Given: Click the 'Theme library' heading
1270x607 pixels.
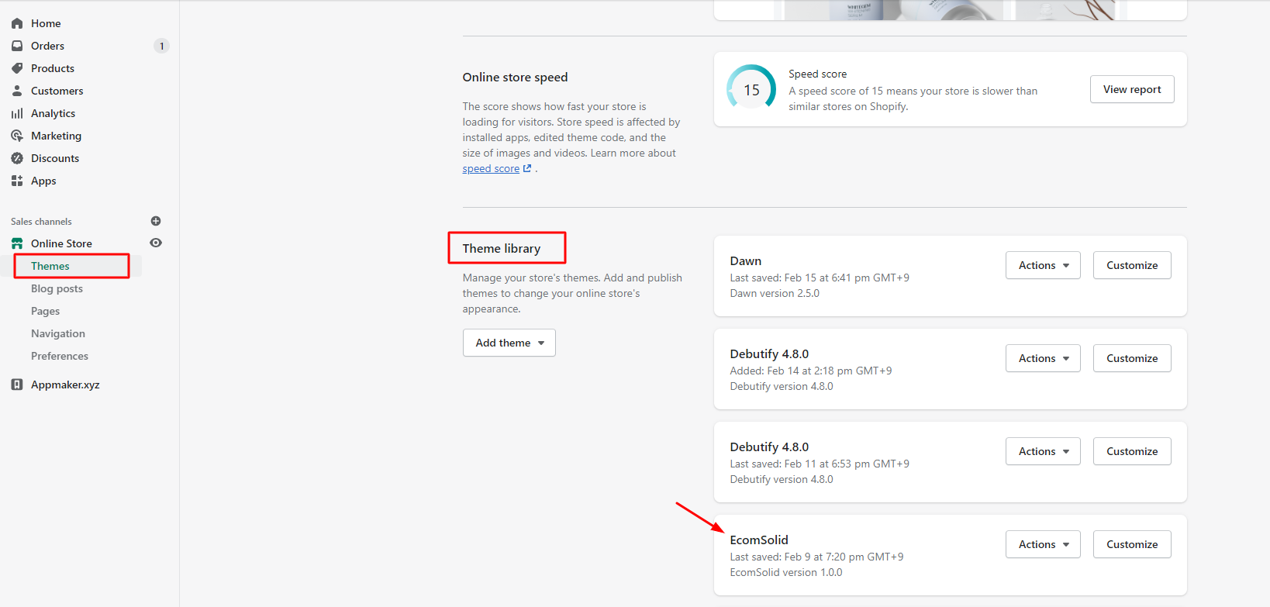Looking at the screenshot, I should tap(502, 249).
